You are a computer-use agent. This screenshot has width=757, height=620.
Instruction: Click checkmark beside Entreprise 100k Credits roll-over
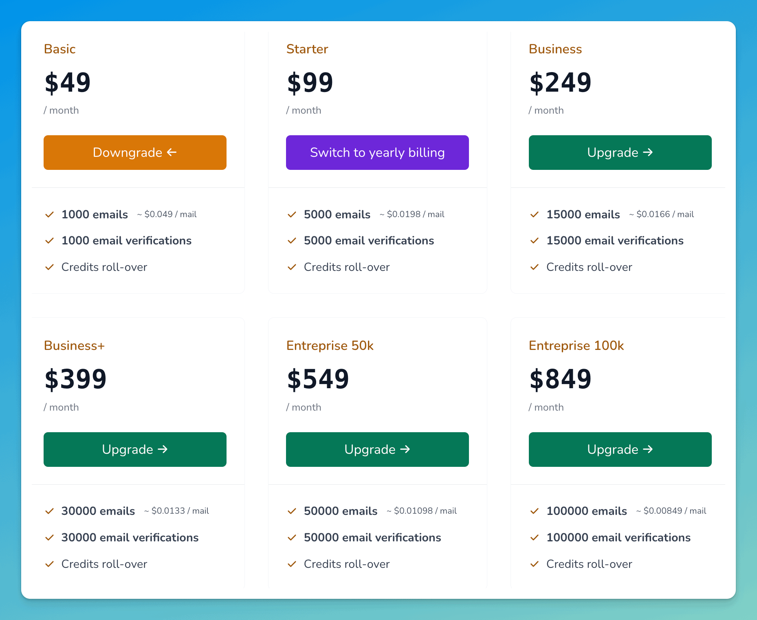coord(534,564)
